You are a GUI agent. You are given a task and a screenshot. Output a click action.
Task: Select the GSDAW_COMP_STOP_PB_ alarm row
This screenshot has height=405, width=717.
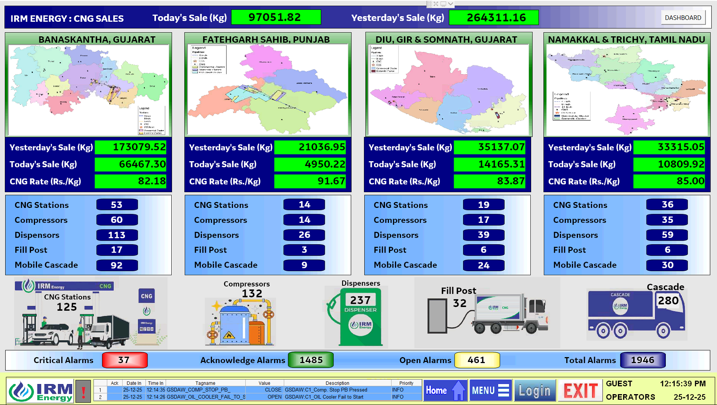pyautogui.click(x=258, y=390)
